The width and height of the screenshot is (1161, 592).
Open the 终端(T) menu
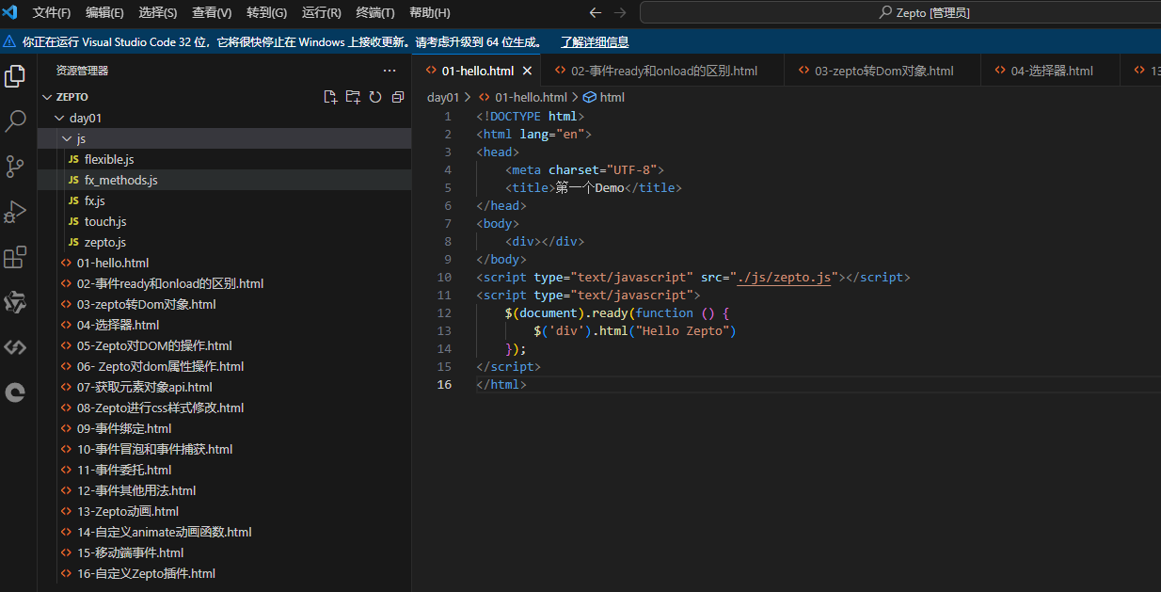(375, 12)
